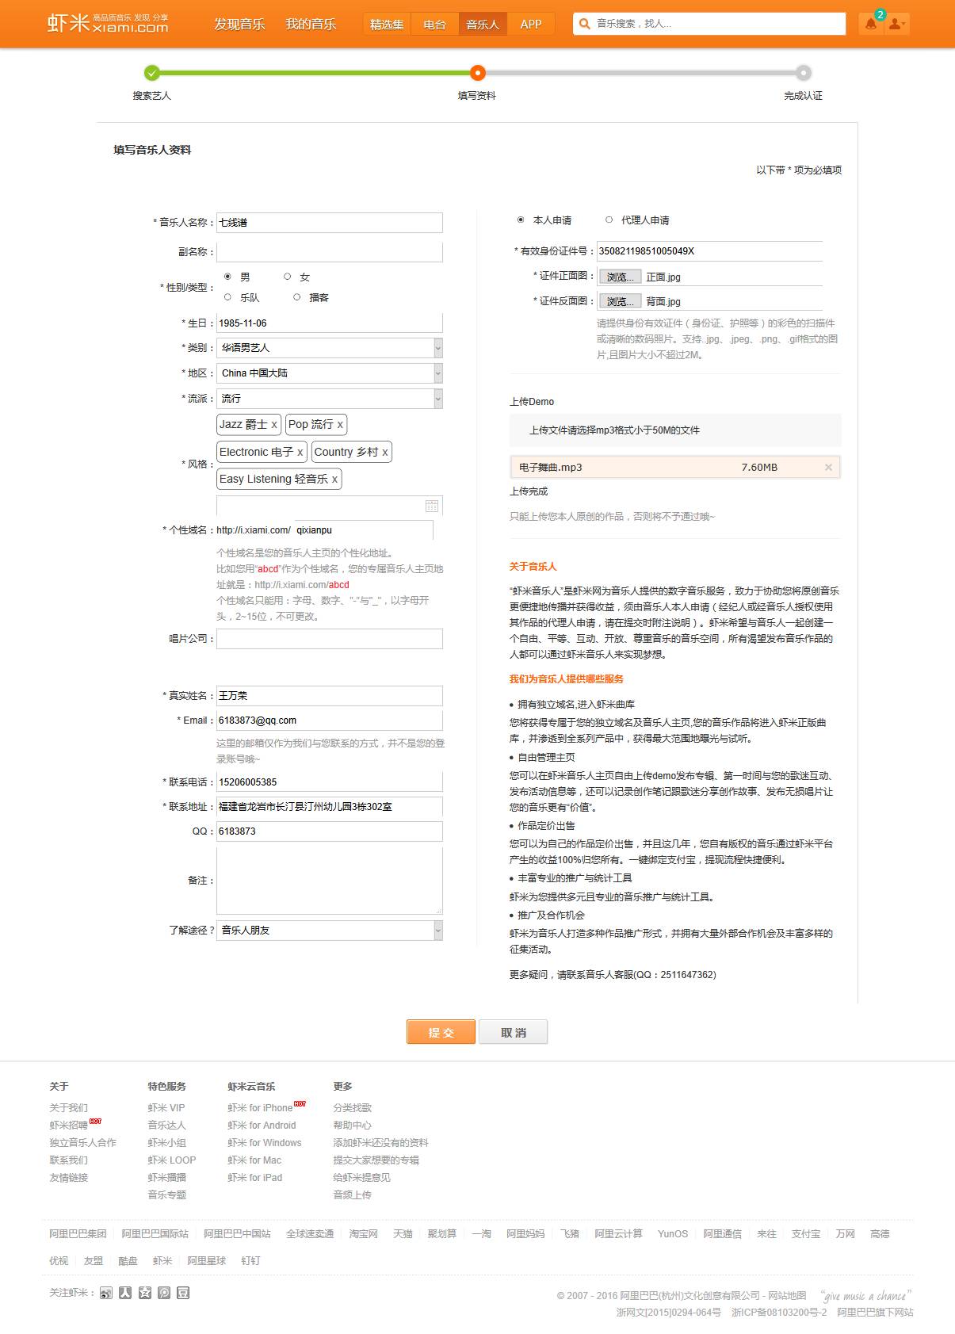Image resolution: width=955 pixels, height=1334 pixels.
Task: Click the empty 副名称 field
Action: (330, 252)
